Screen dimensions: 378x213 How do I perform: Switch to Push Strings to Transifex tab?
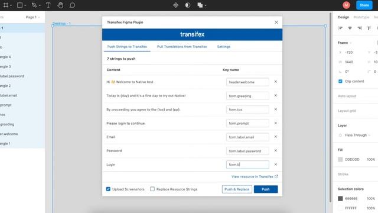(x=127, y=47)
